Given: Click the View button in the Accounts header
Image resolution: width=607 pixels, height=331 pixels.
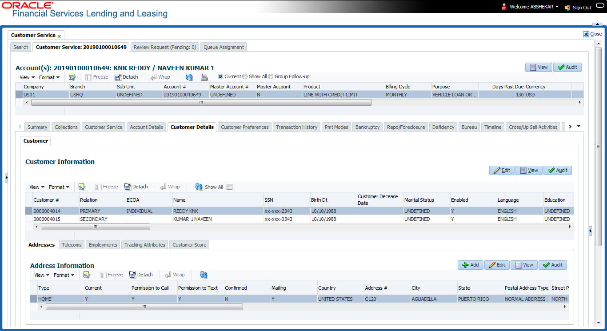Looking at the screenshot, I should coord(539,67).
